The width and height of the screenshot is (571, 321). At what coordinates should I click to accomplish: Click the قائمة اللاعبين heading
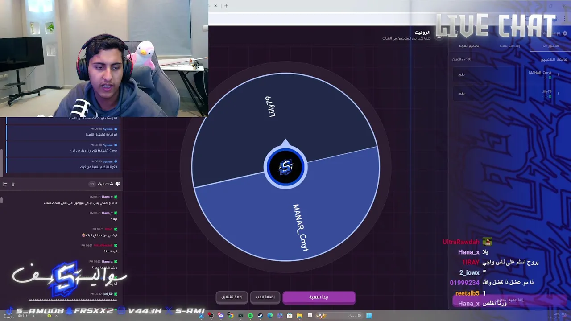pyautogui.click(x=554, y=59)
